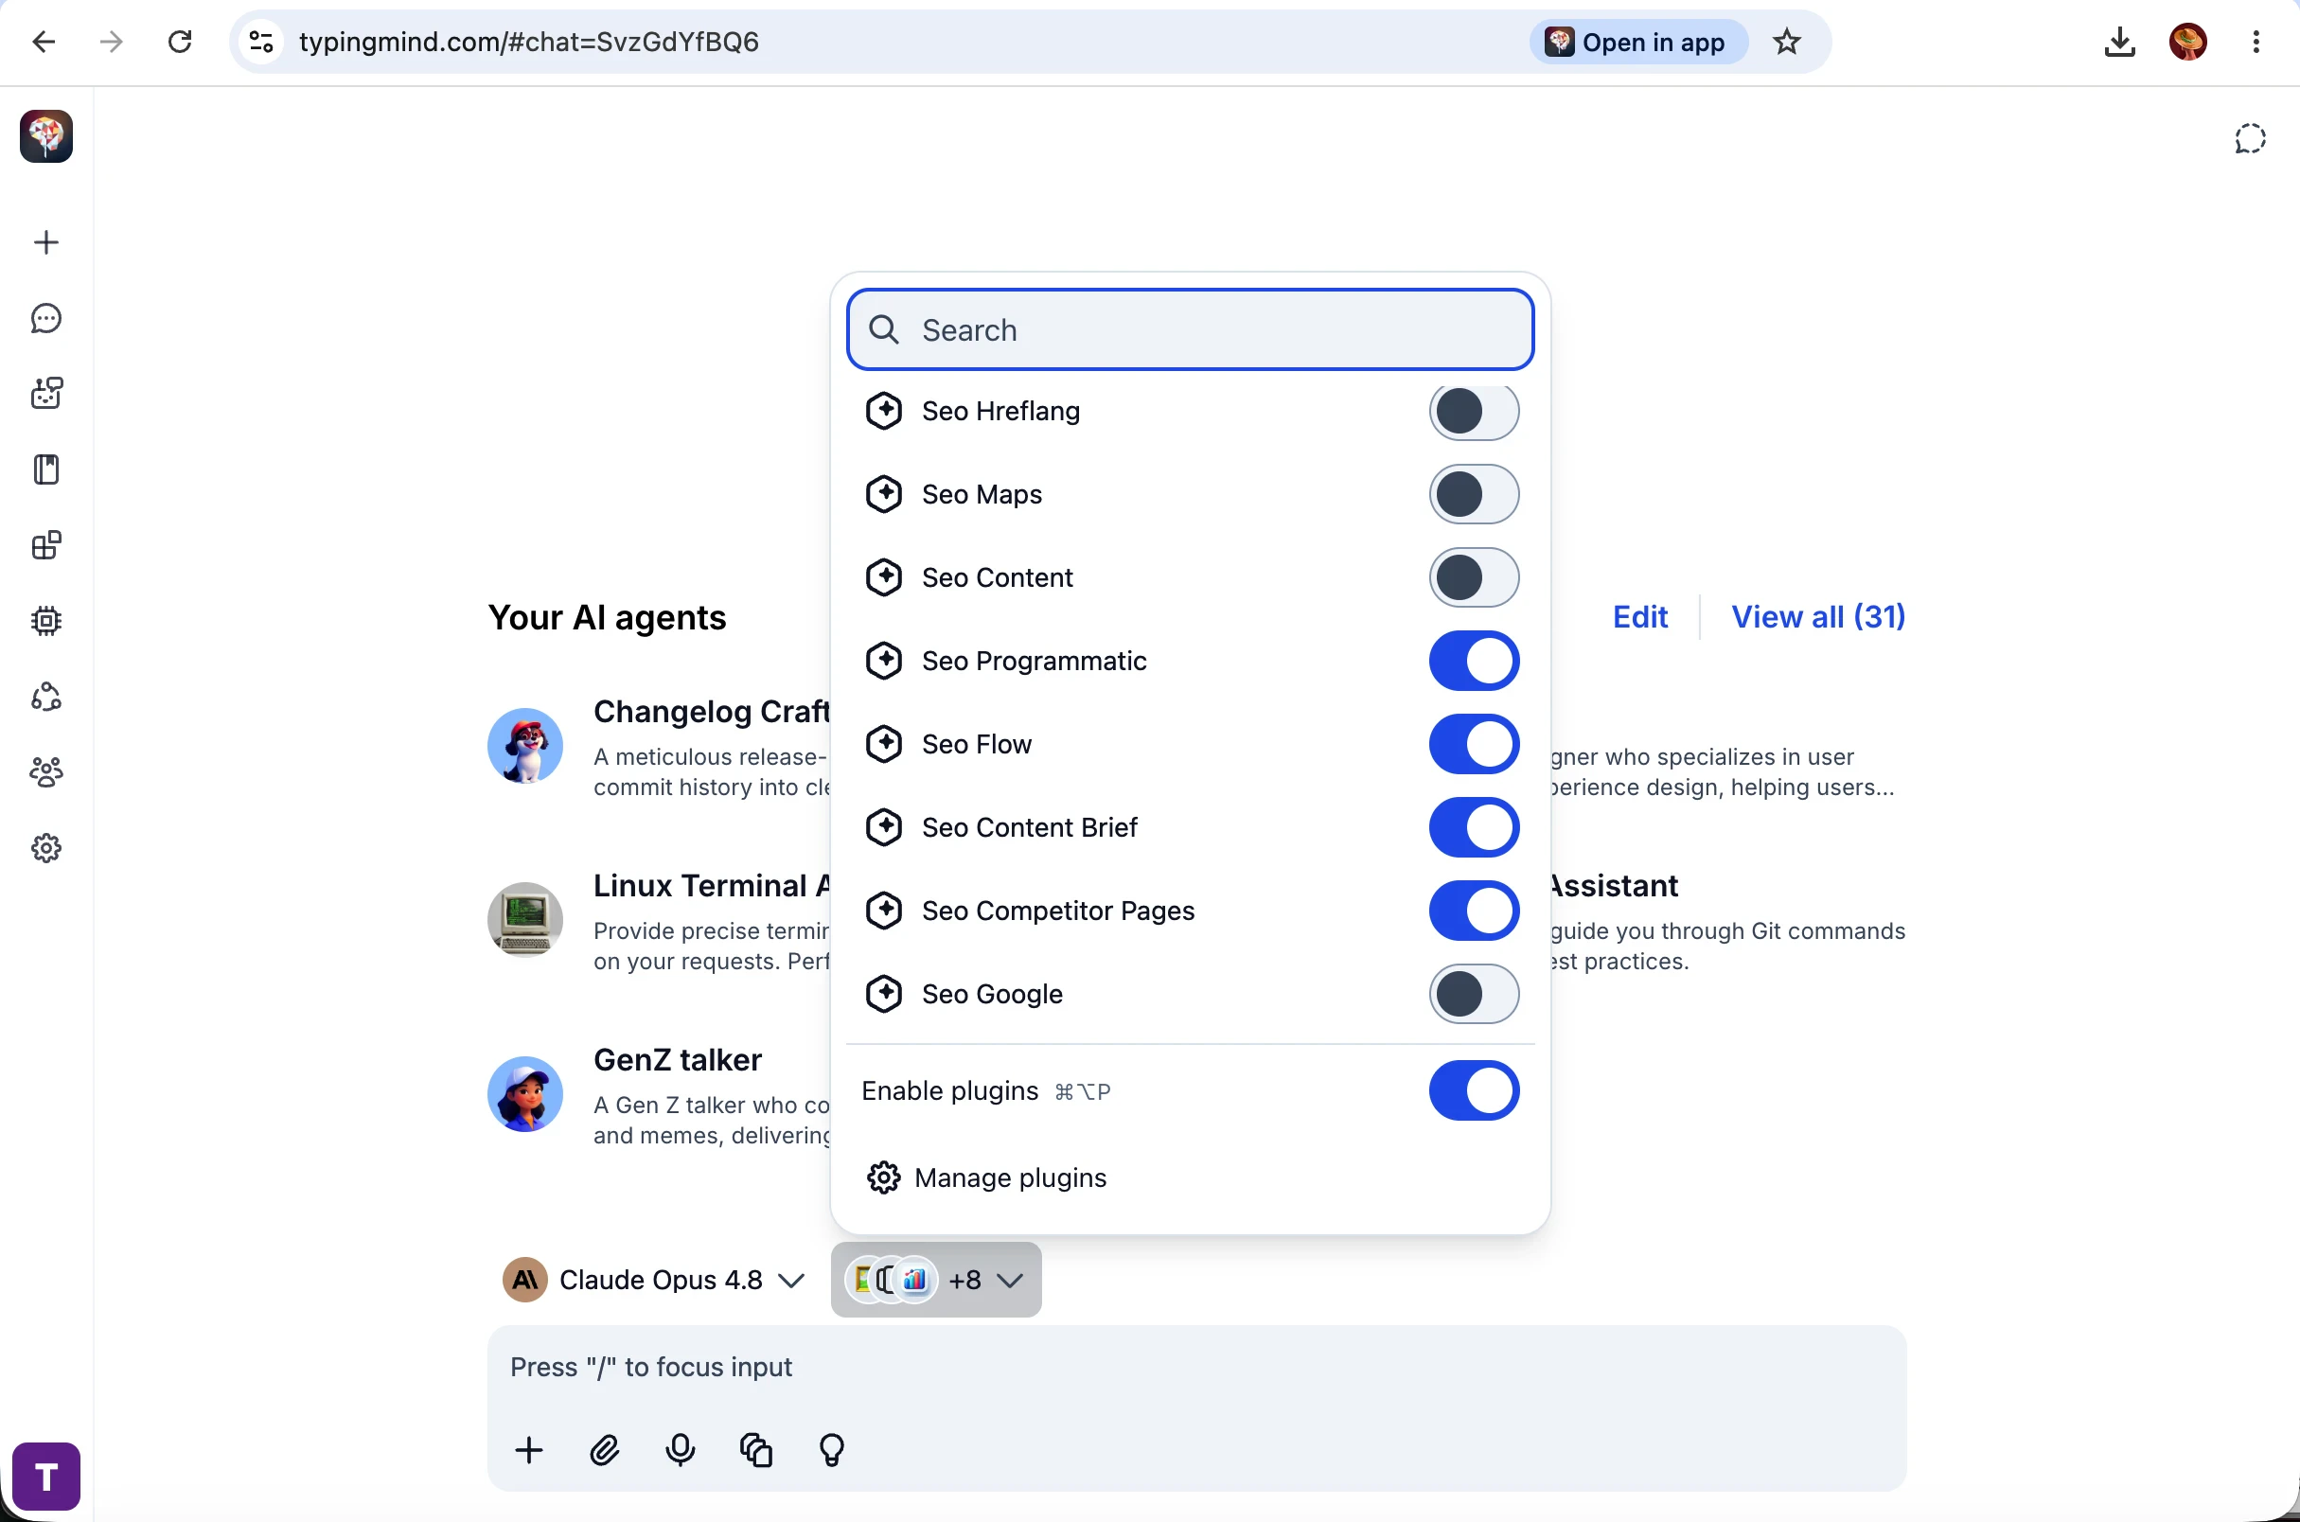Click the Changelog Craft dog avatar
The height and width of the screenshot is (1522, 2300).
(525, 746)
